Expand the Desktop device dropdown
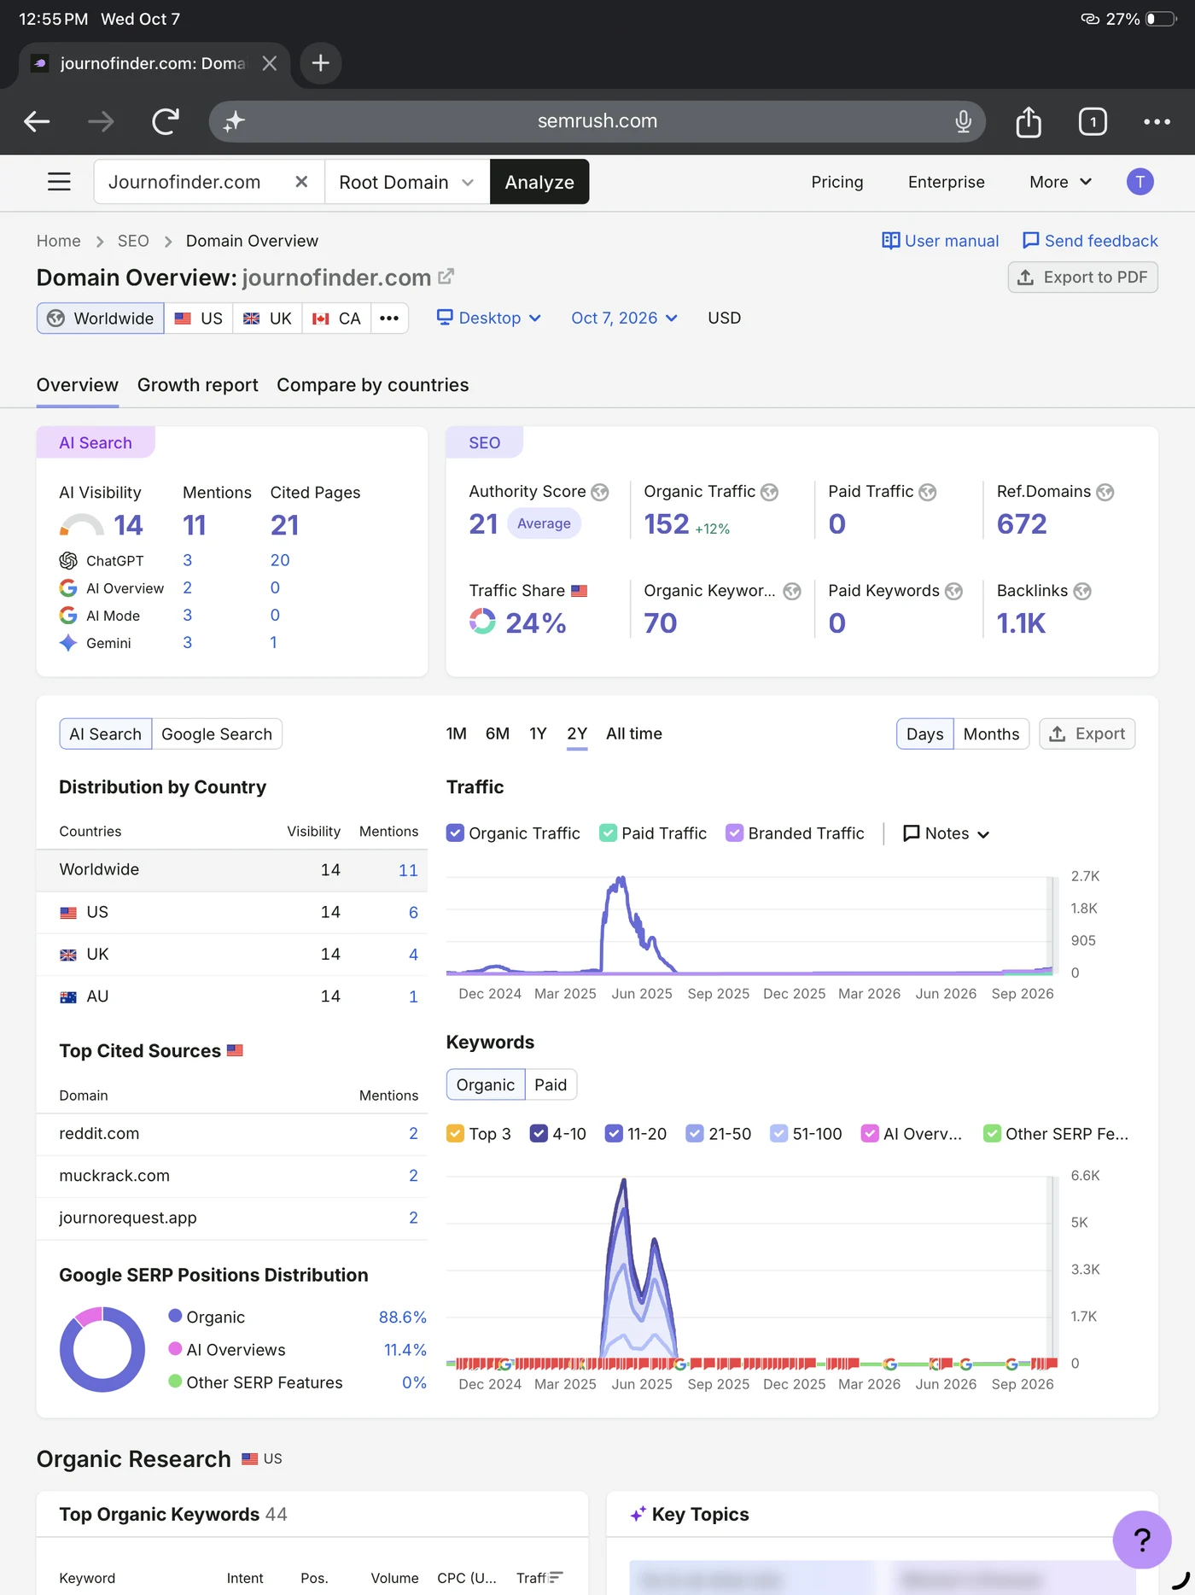 pos(489,318)
